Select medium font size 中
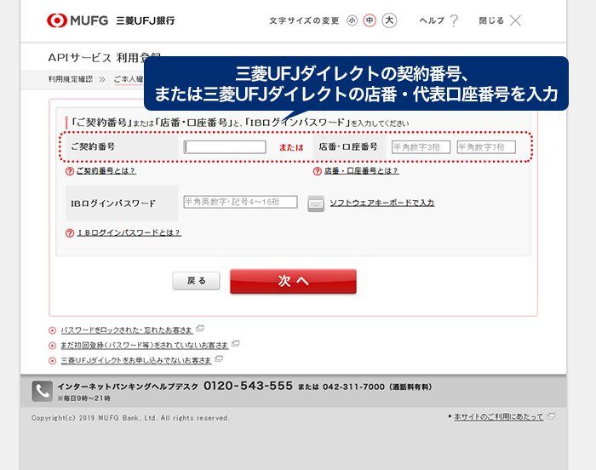This screenshot has height=470, width=596. pos(370,20)
